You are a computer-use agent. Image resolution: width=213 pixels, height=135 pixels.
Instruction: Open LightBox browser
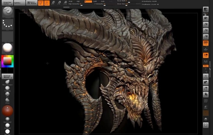tap(20, 3)
